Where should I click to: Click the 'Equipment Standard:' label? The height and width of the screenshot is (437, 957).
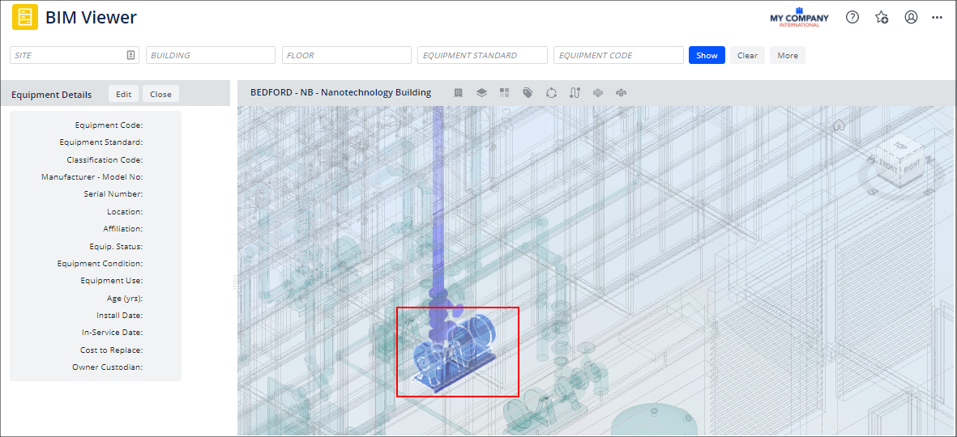100,142
